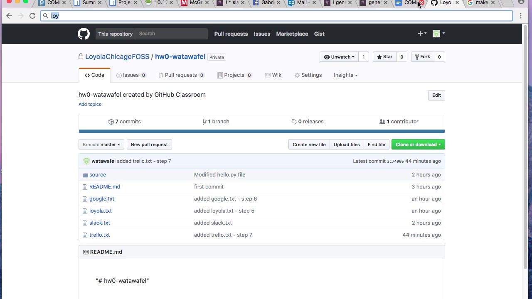532x299 pixels.
Task: Click New pull request button
Action: [x=149, y=145]
